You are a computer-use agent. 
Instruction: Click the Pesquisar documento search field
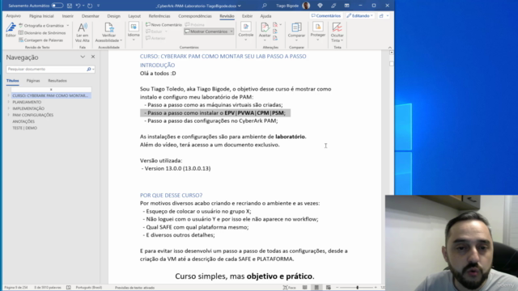46,69
